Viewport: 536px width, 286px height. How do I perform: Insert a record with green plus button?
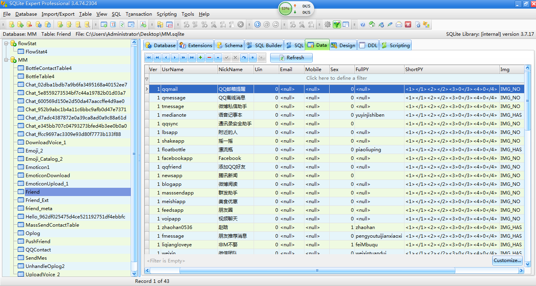point(200,58)
